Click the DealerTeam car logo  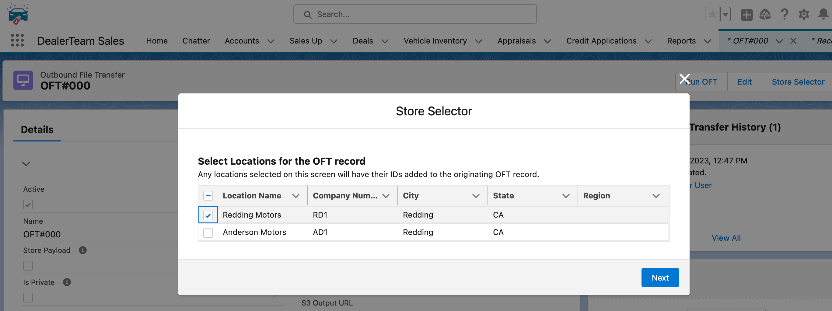[18, 14]
